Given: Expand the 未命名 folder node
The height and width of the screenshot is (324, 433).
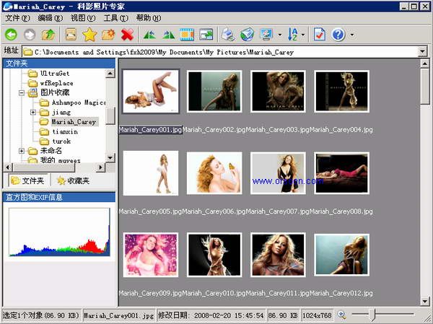Looking at the screenshot, I should point(22,152).
